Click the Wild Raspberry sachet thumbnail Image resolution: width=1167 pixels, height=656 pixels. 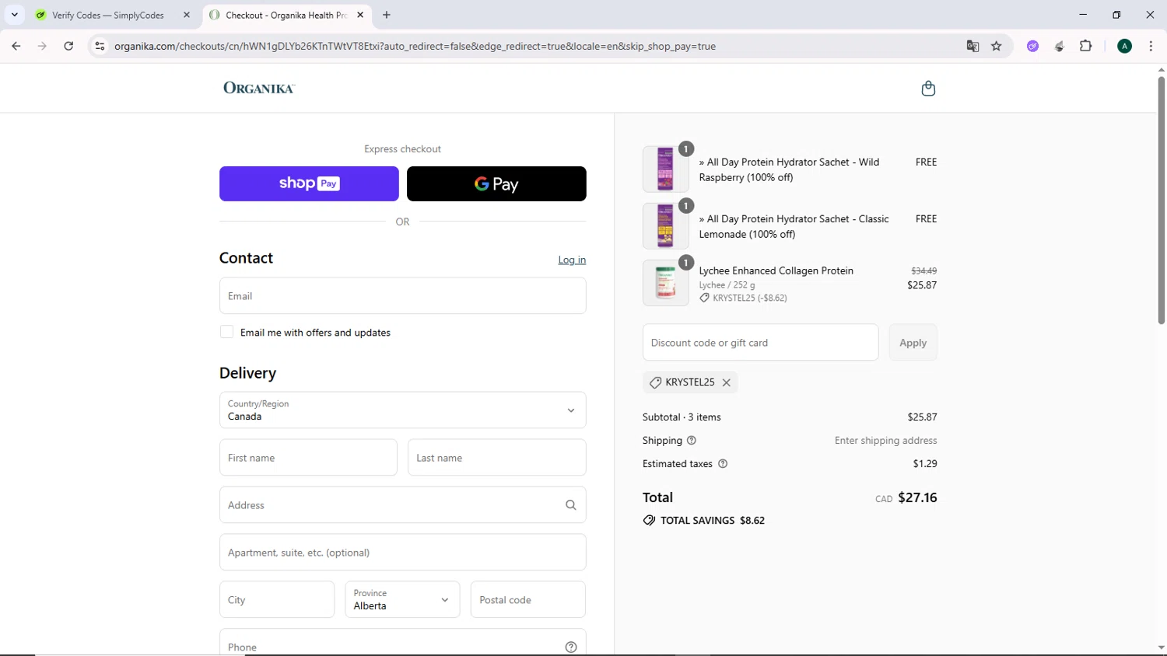(666, 169)
